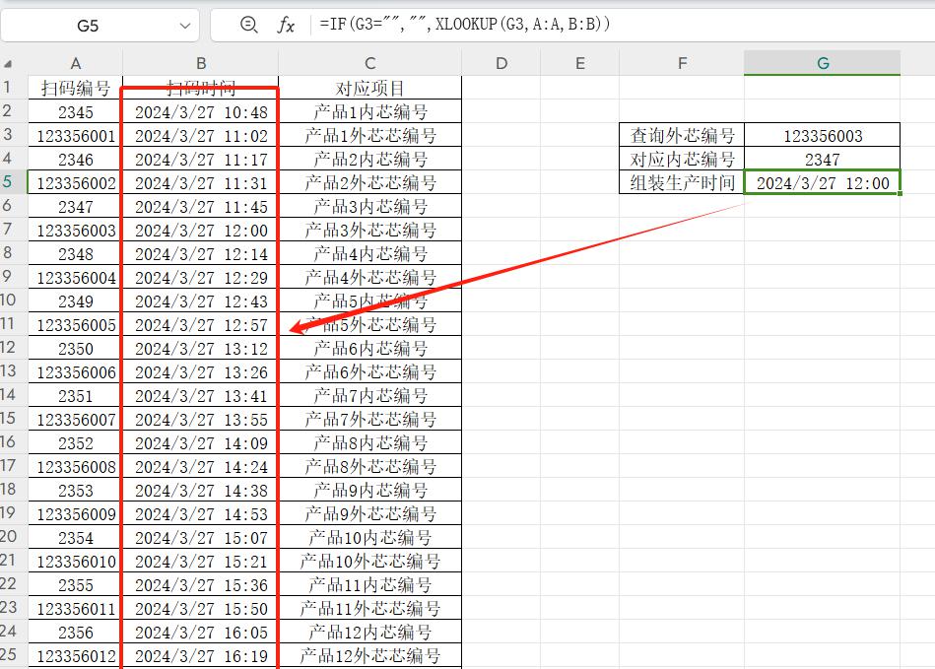Select column D header

pos(501,63)
